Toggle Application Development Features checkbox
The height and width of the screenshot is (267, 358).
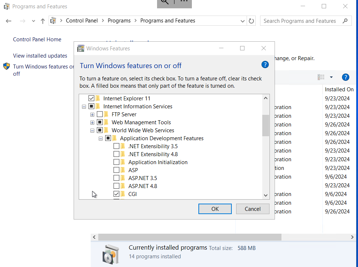tap(108, 138)
